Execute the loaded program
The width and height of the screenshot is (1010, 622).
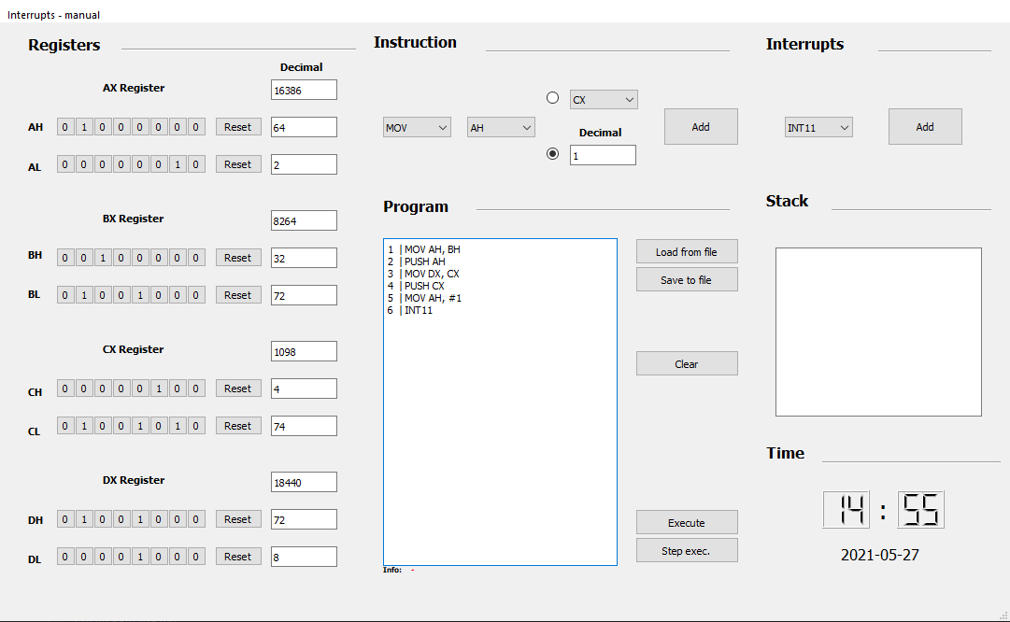(x=686, y=521)
